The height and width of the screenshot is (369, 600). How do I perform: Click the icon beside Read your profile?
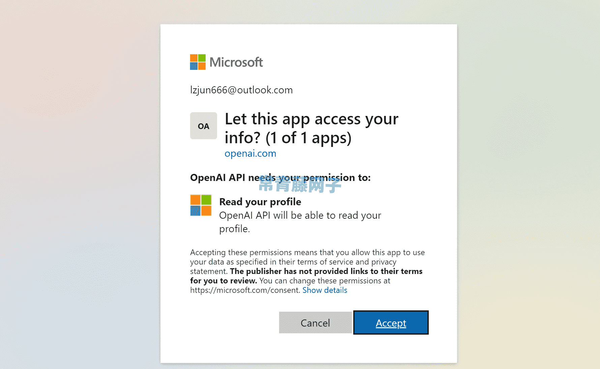pos(201,205)
